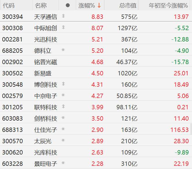Select 景旺电子 stock name
Image resolution: width=192 pixels, height=169 pixels.
[x=45, y=164]
